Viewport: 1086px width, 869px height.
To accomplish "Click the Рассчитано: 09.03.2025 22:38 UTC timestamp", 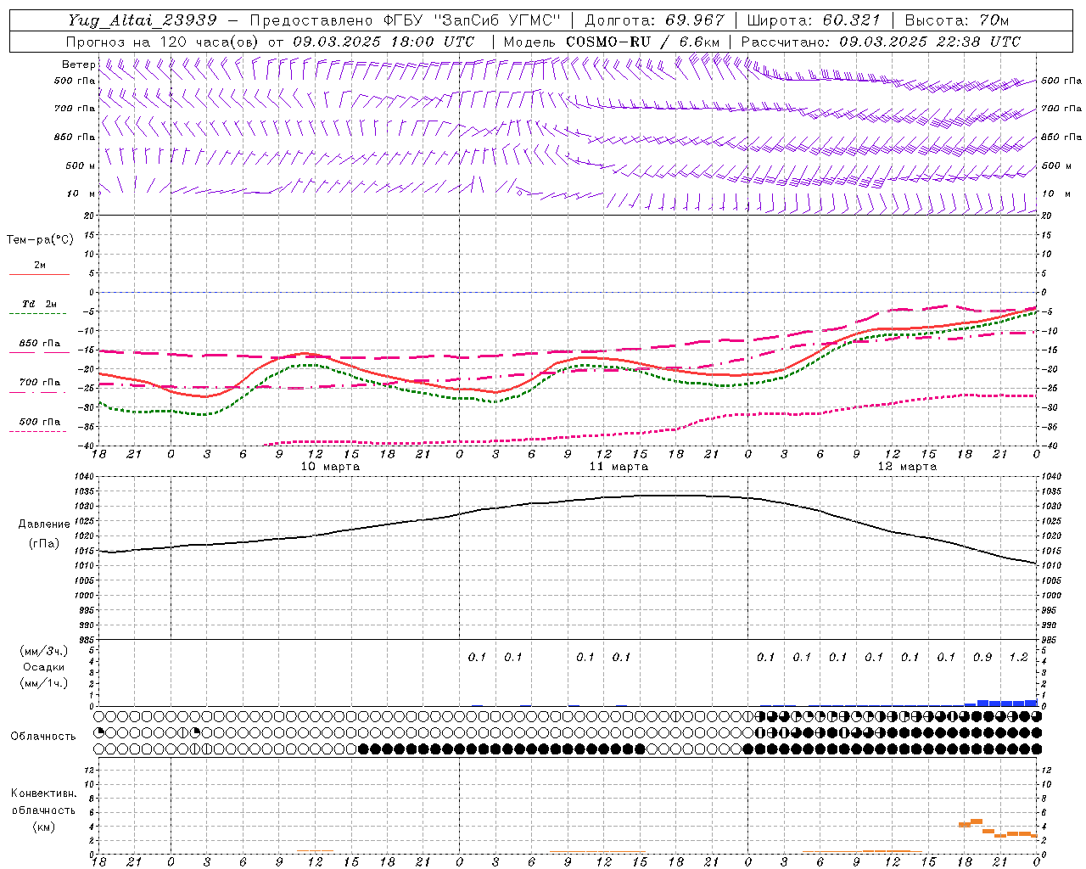I will (881, 42).
